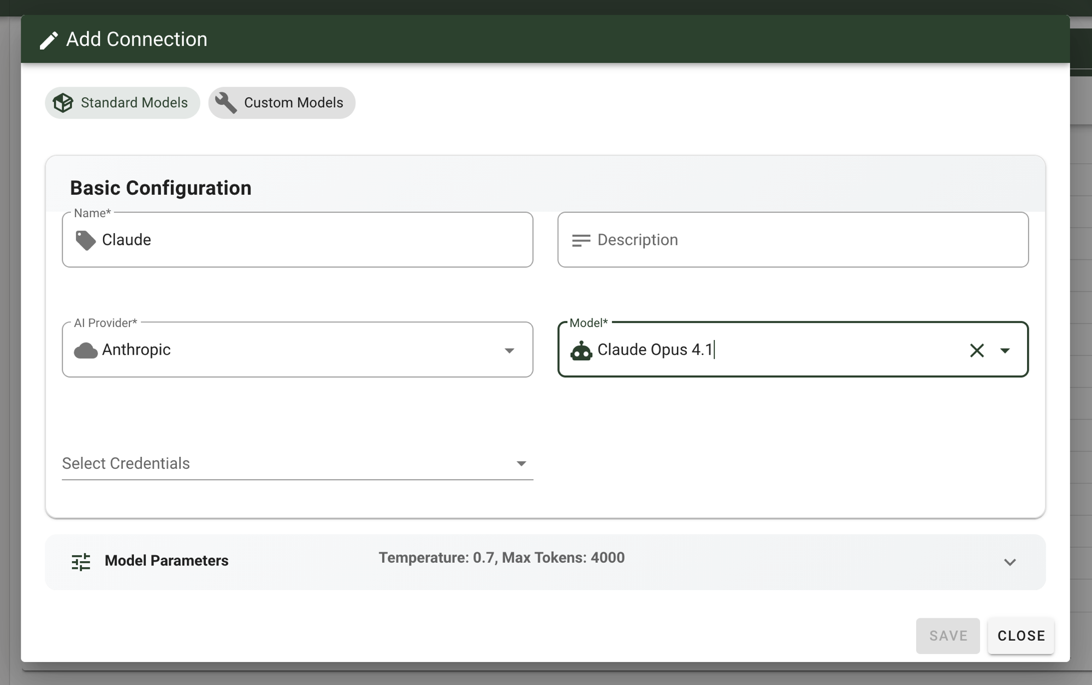Open the AI Provider dropdown arrow
The height and width of the screenshot is (685, 1092).
point(509,350)
